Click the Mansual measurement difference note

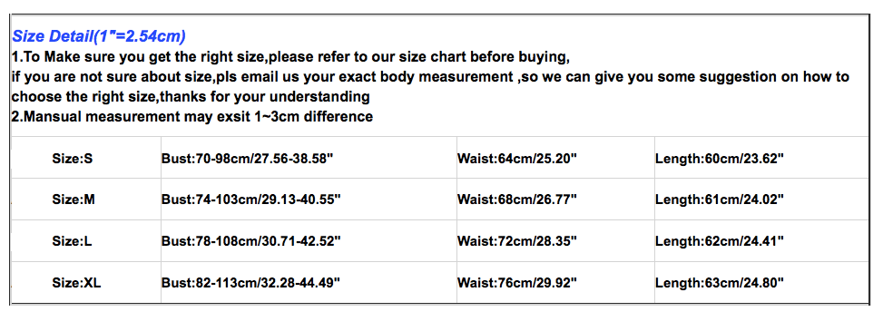192,116
